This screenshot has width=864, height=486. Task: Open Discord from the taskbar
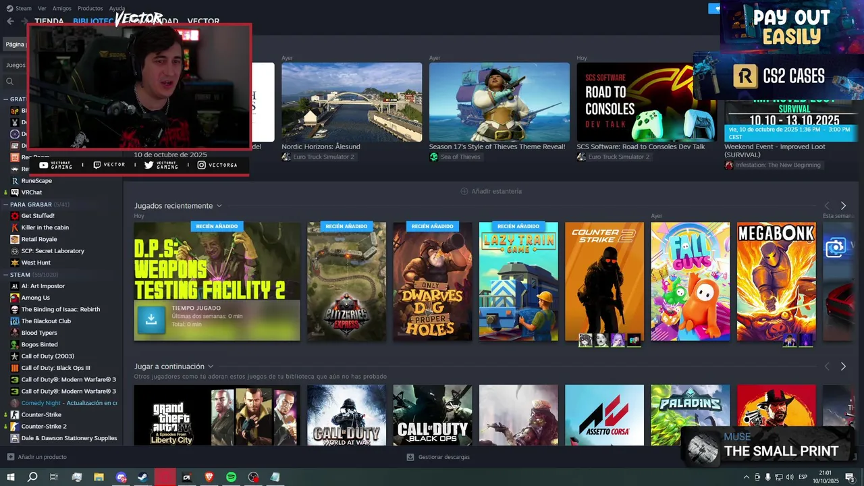121,477
